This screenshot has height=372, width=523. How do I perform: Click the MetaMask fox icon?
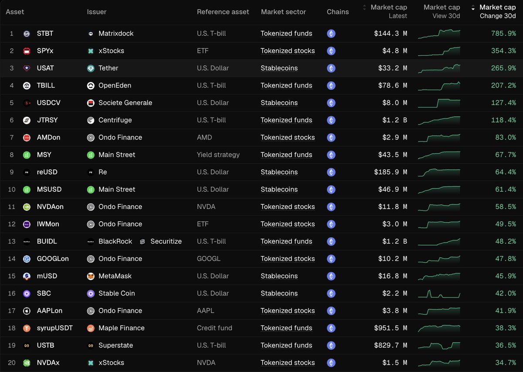(x=91, y=276)
